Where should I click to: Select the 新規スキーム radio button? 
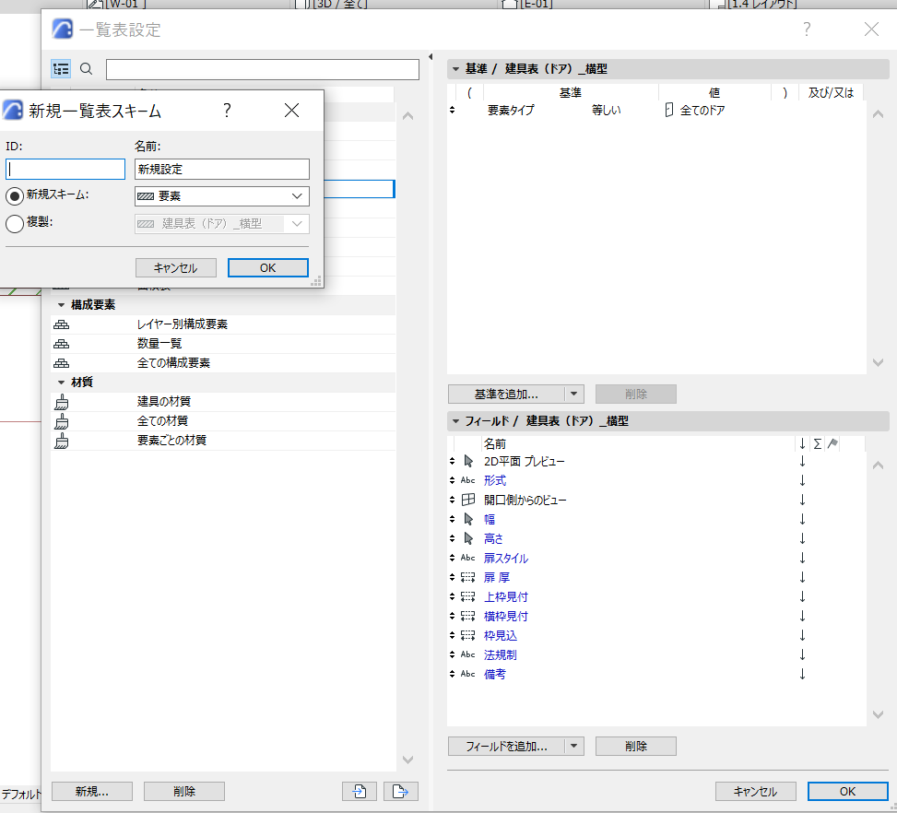coord(15,195)
